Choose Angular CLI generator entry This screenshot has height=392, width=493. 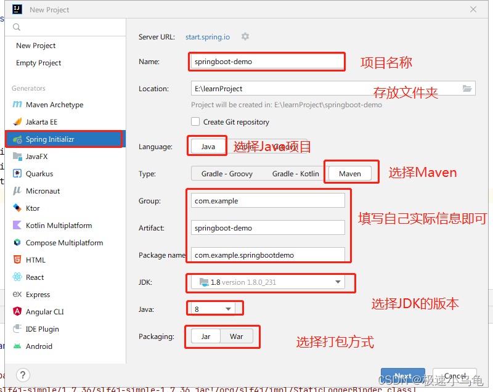pyautogui.click(x=65, y=311)
